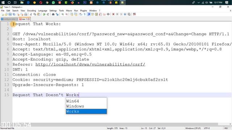Open Folder as Workspace icon
This screenshot has height=130, width=232.
pos(104,14)
